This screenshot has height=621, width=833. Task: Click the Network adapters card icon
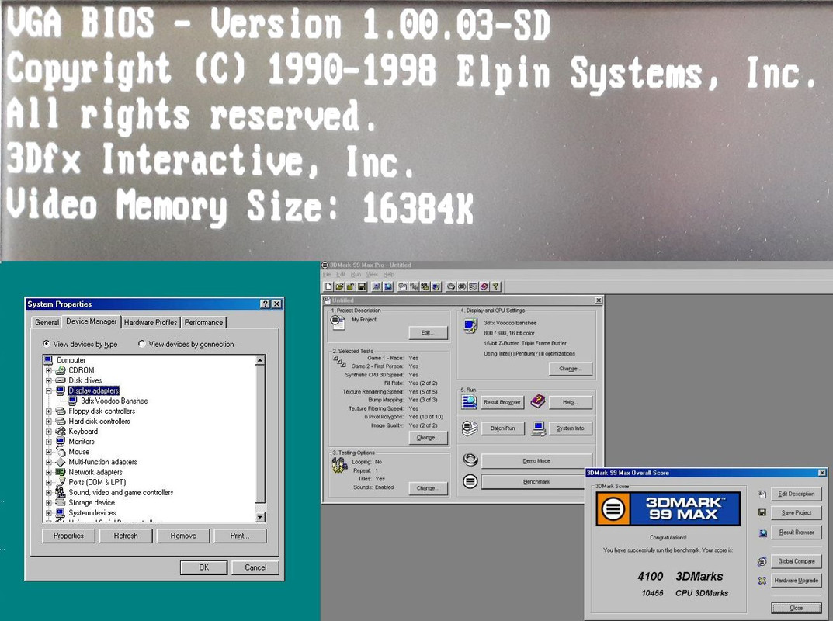click(61, 472)
